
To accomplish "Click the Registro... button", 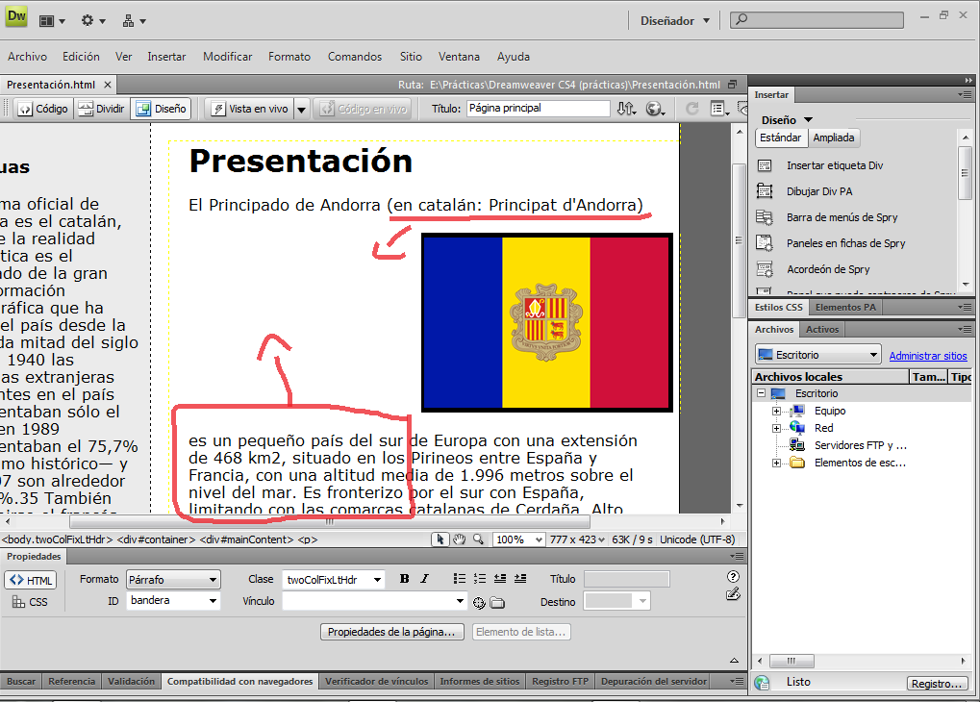I will tap(937, 683).
